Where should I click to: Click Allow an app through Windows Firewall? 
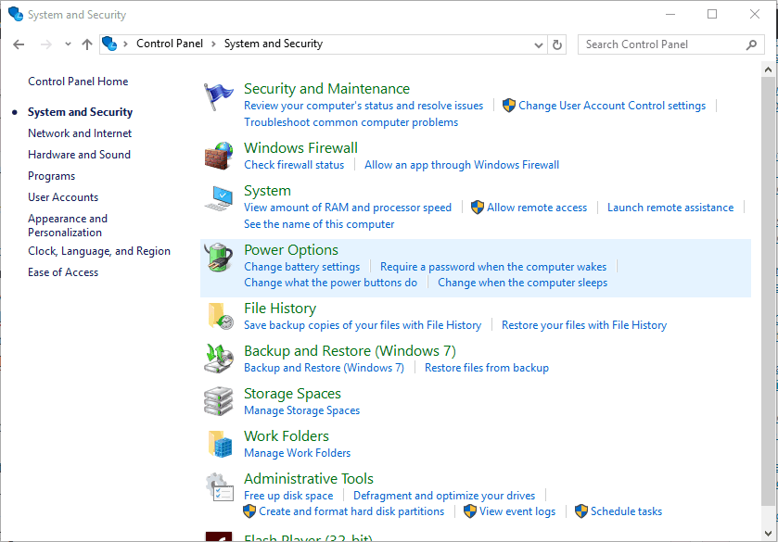[x=462, y=165]
